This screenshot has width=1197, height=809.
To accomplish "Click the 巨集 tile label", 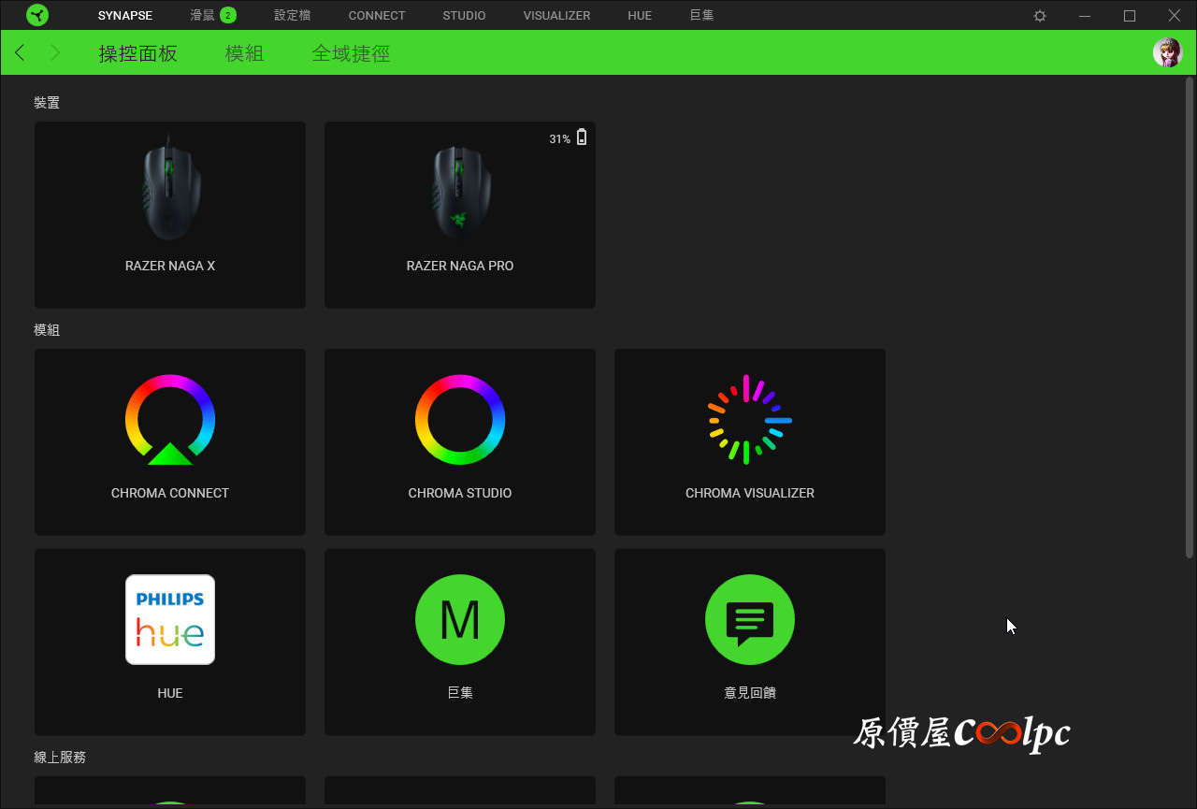I will point(460,693).
